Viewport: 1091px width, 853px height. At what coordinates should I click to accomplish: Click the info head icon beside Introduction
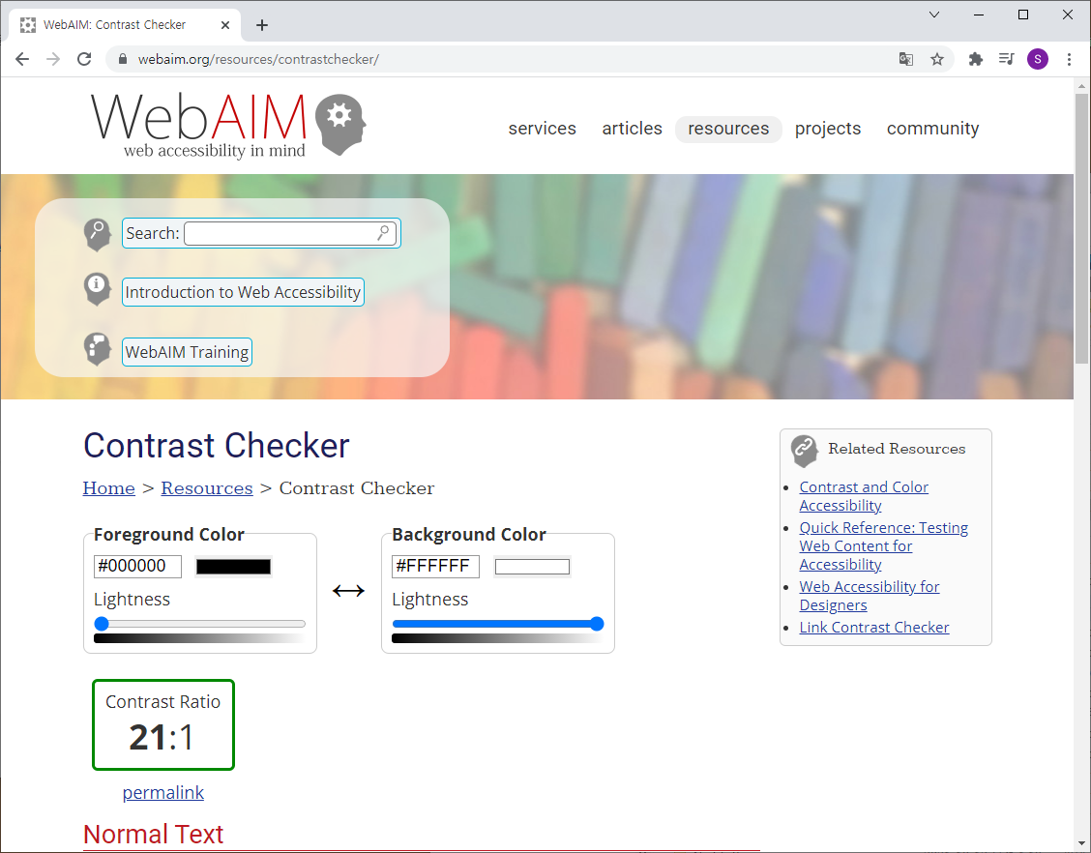point(98,289)
